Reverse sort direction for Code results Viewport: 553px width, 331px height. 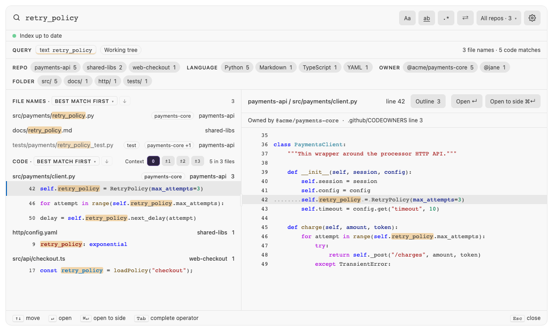point(106,161)
